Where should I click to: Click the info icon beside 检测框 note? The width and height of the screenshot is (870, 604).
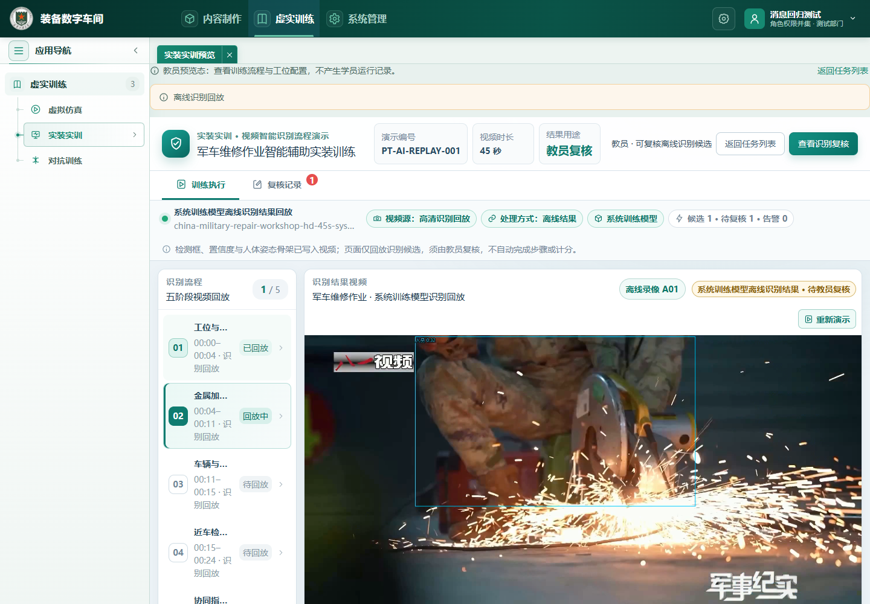pyautogui.click(x=166, y=249)
